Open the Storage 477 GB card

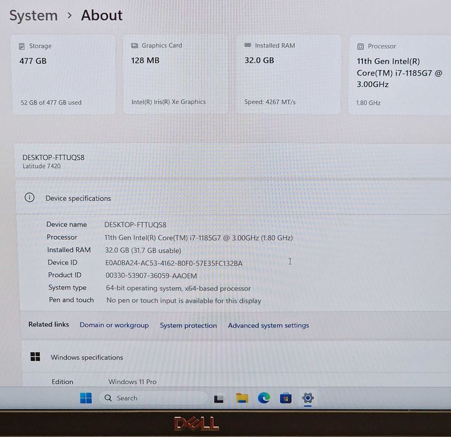click(x=64, y=75)
